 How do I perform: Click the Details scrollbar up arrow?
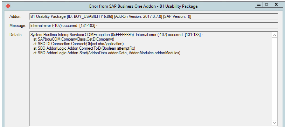274,35
